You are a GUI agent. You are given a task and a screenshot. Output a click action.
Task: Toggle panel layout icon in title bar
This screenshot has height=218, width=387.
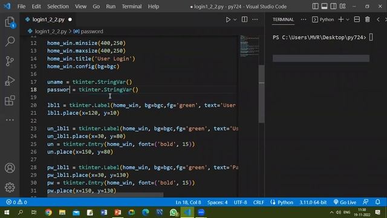pyautogui.click(x=324, y=6)
